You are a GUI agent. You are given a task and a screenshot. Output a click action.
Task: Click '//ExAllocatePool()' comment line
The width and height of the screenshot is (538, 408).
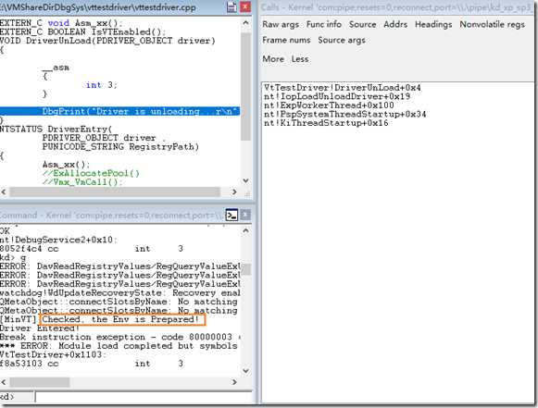91,173
